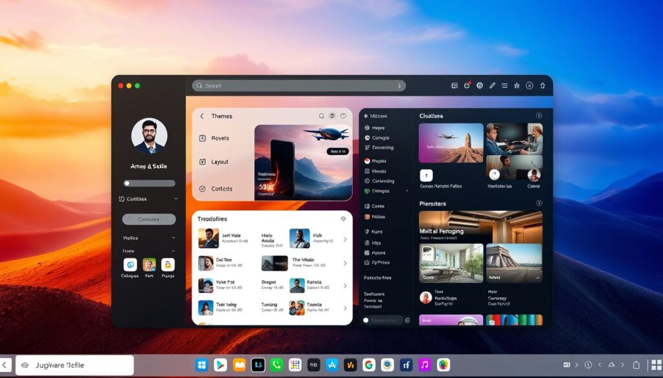Viewport: 663px width, 378px height.
Task: Click the music app icon in the dock
Action: [425, 365]
